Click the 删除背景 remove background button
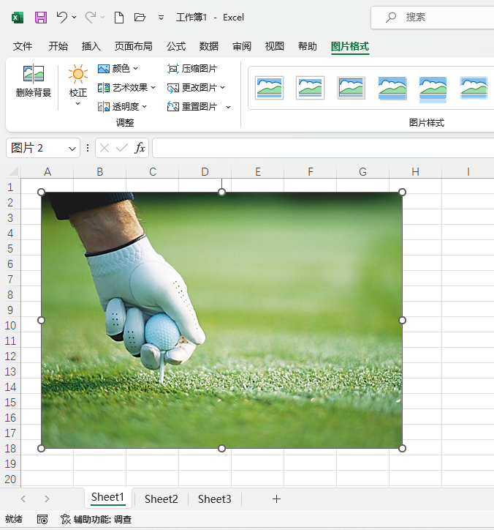Image resolution: width=494 pixels, height=530 pixels. (34, 81)
